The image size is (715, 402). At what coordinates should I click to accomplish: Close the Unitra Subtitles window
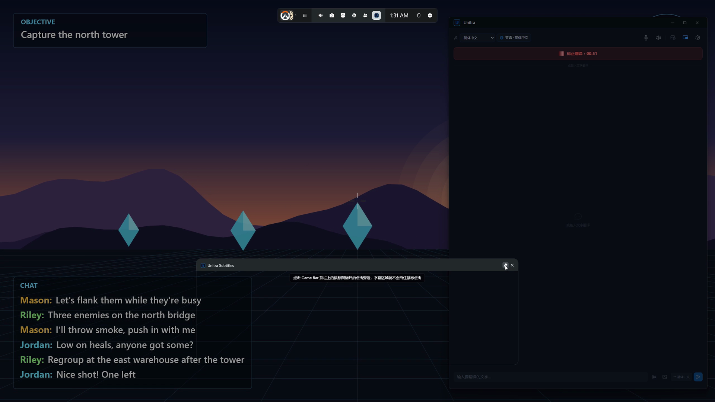(512, 265)
